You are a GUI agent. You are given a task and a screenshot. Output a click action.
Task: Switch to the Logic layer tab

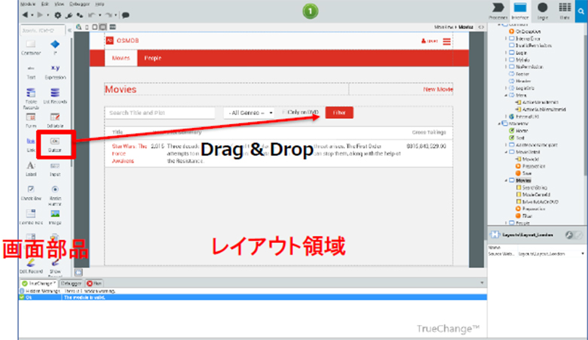[542, 11]
